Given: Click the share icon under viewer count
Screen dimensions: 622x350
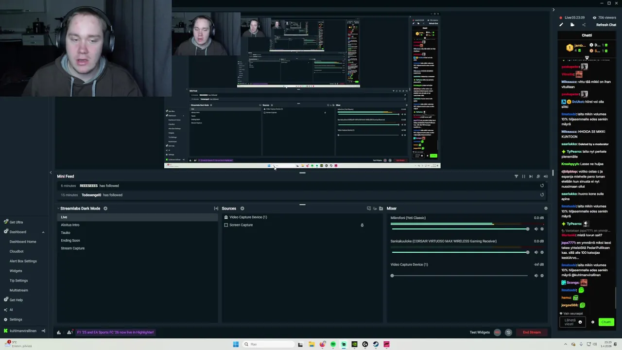Looking at the screenshot, I should pos(584,25).
